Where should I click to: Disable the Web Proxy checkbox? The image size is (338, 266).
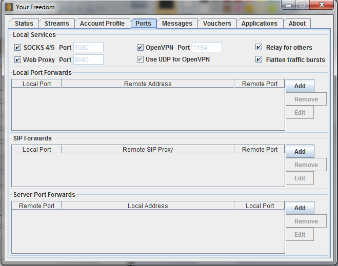pyautogui.click(x=17, y=59)
